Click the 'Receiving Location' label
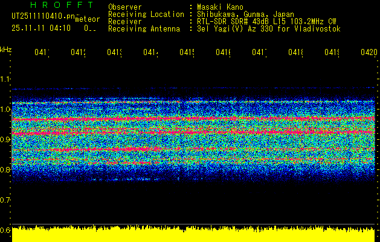Screen dimensions: 380x242 pos(146,15)
